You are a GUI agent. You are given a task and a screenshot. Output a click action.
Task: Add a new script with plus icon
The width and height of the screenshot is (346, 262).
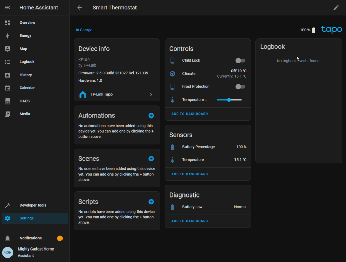[x=151, y=202]
